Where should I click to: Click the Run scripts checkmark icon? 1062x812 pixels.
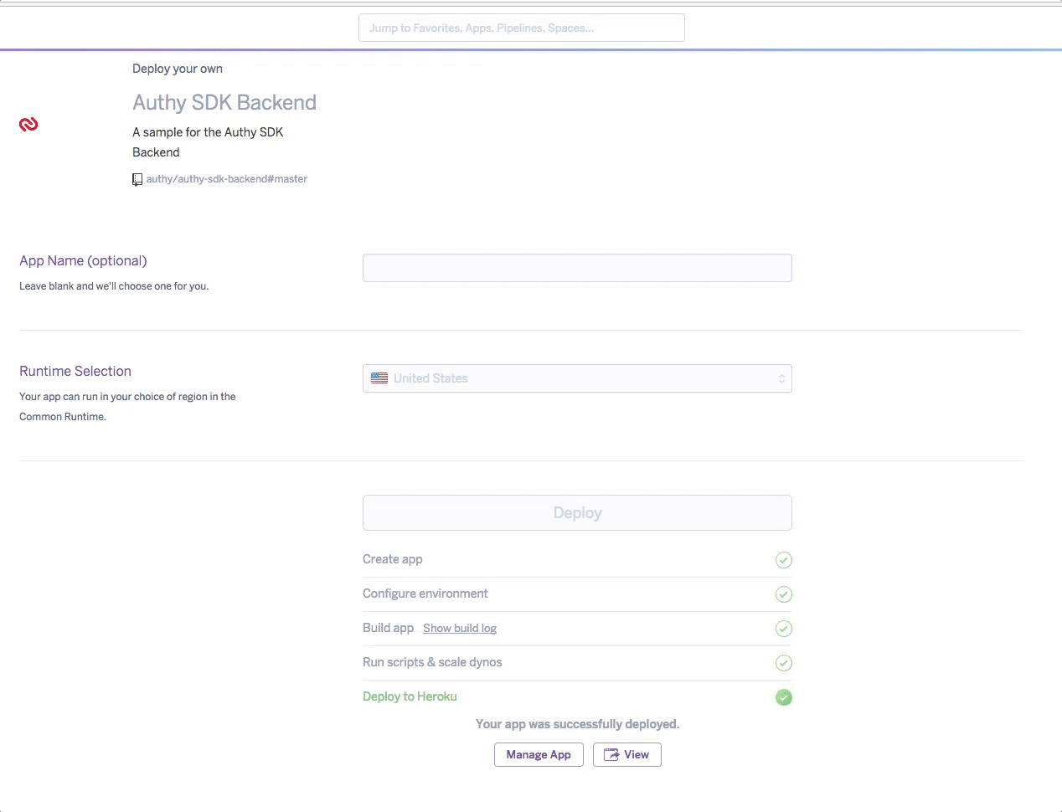pos(784,663)
